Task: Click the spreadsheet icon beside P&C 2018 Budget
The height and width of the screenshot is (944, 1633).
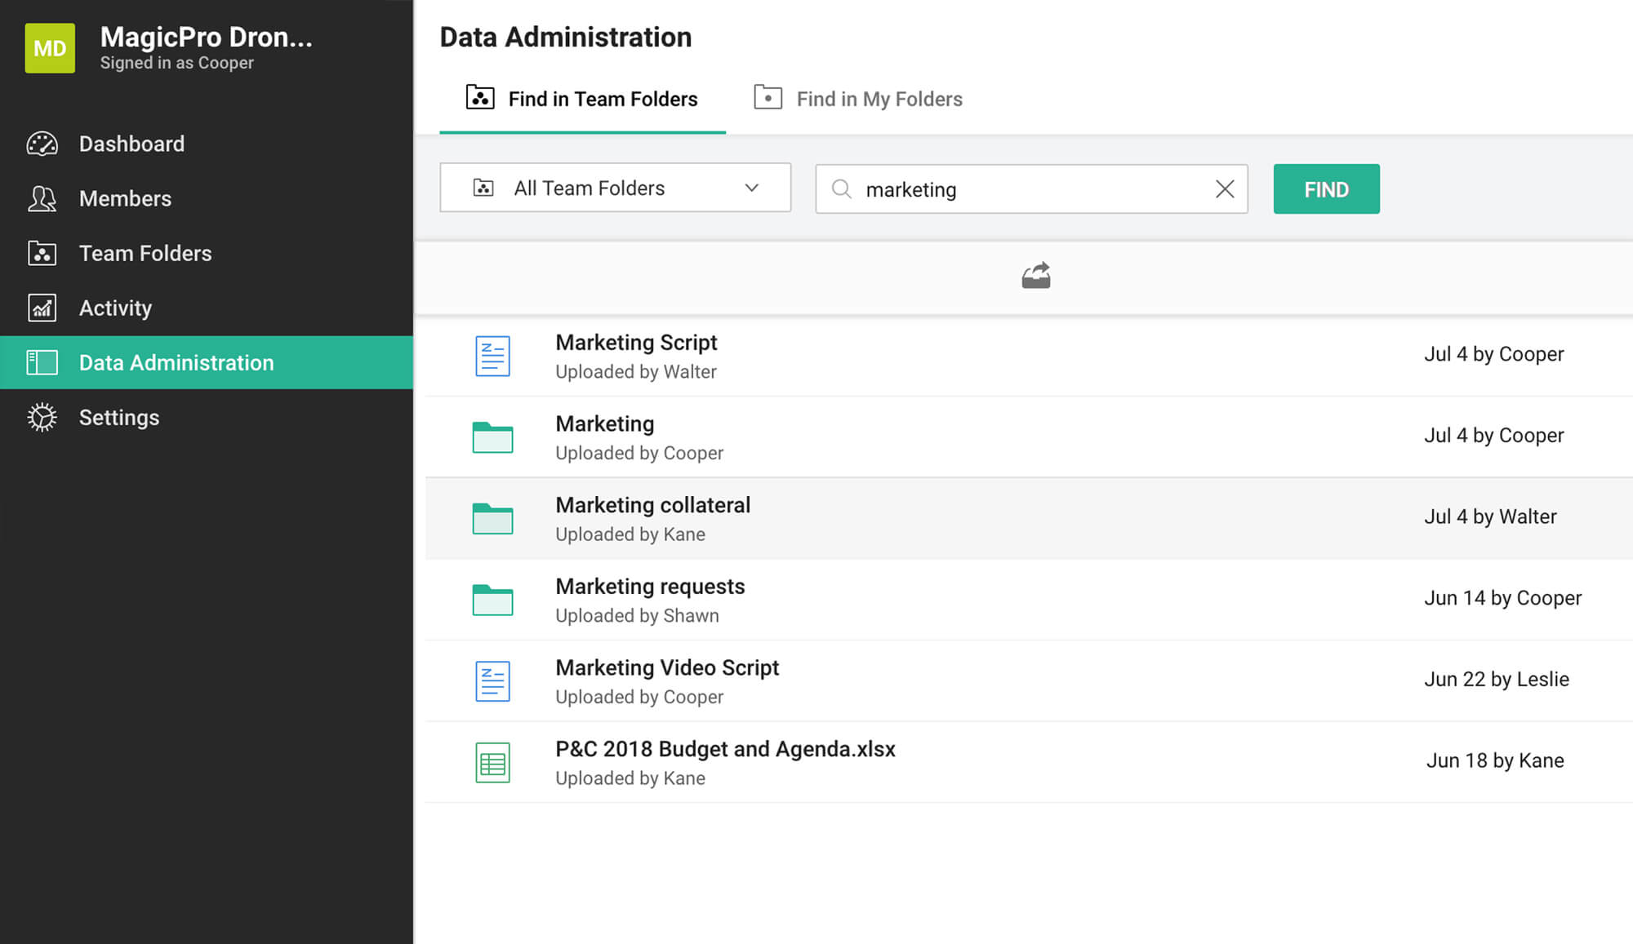Action: (x=492, y=761)
